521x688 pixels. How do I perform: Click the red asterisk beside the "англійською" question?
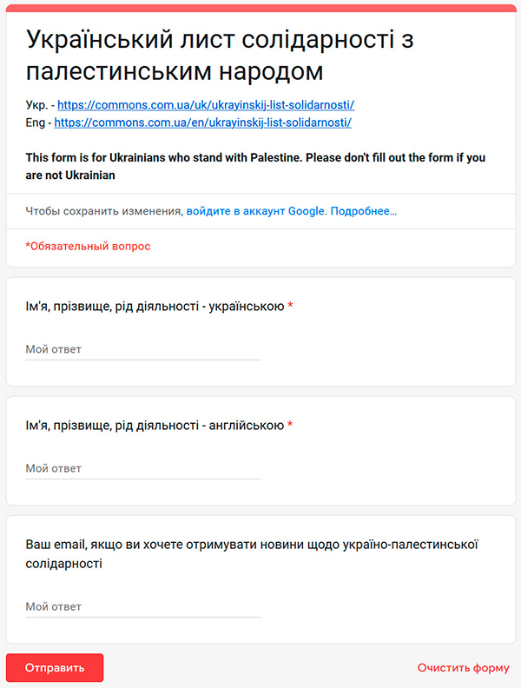pos(290,426)
